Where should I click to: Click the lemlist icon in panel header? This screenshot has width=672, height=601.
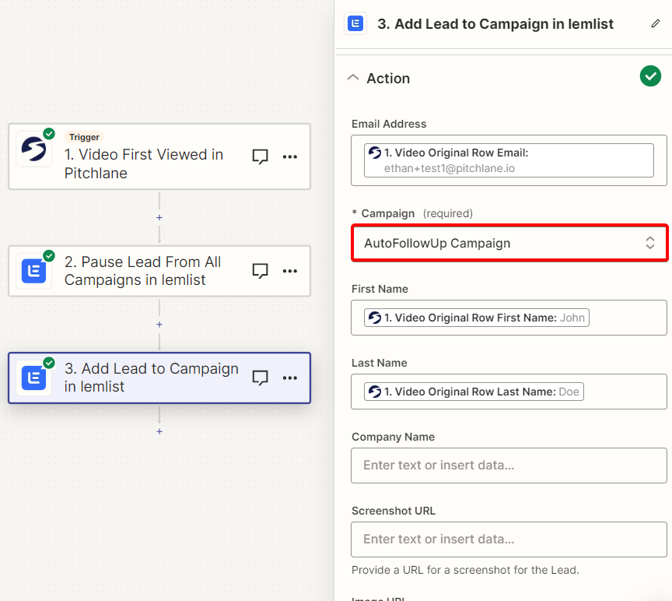tap(355, 23)
